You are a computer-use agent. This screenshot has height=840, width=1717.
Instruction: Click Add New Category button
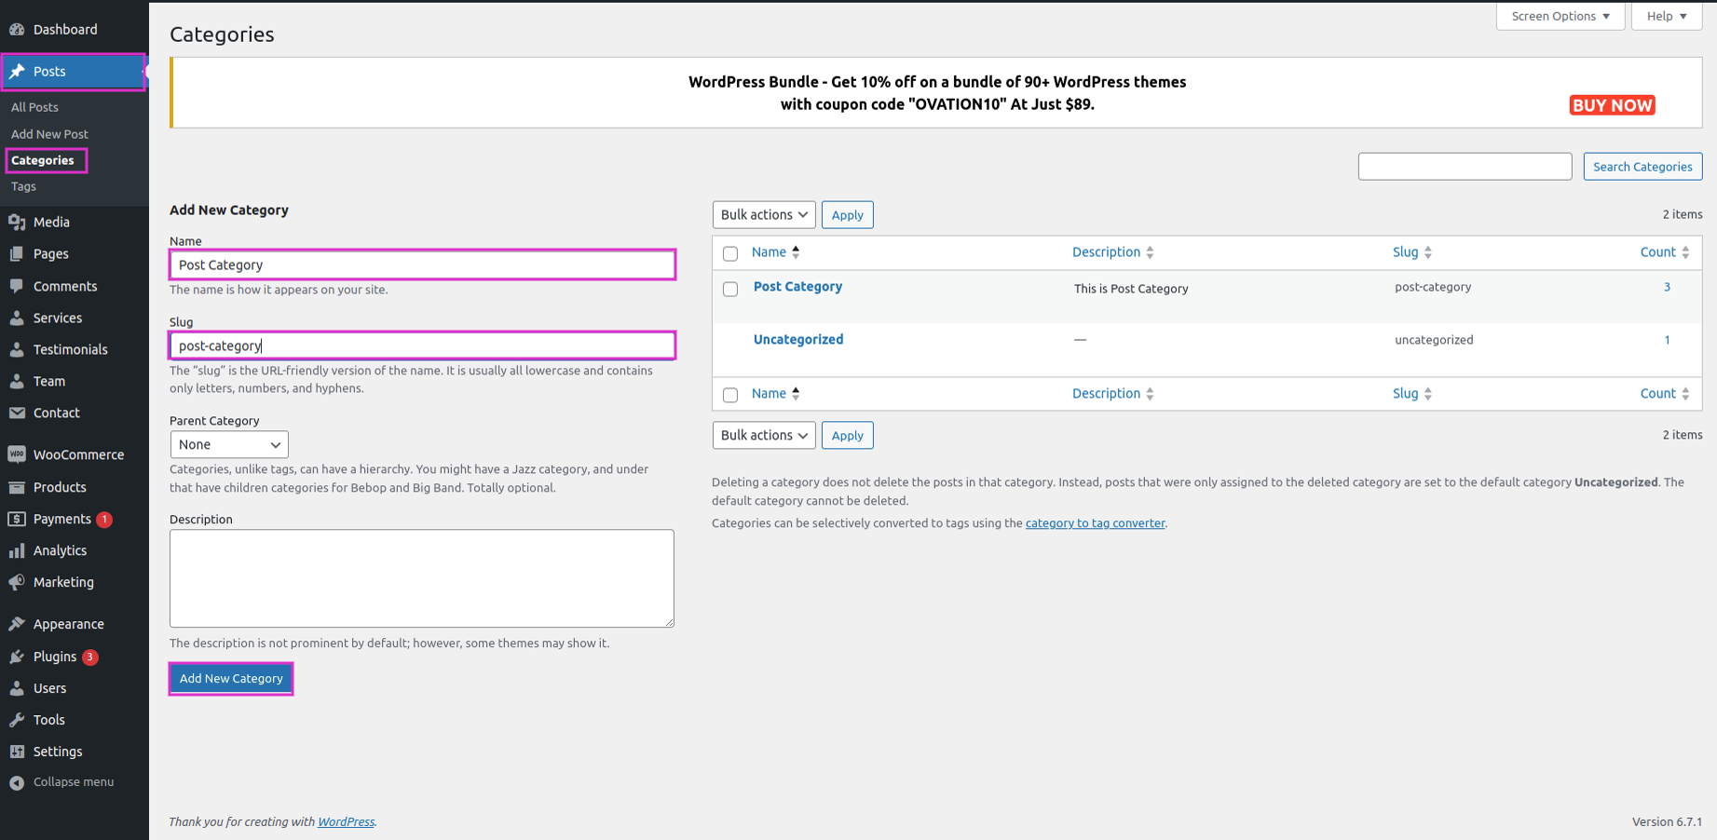click(231, 679)
